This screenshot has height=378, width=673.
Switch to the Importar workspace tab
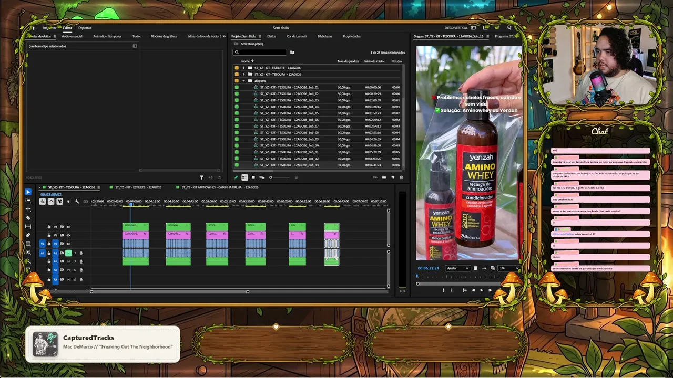click(x=49, y=28)
